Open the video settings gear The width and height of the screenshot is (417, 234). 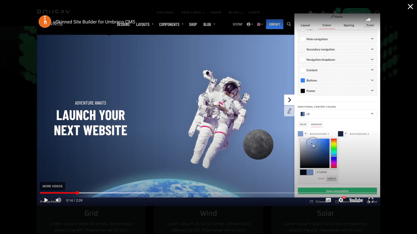pos(341,200)
